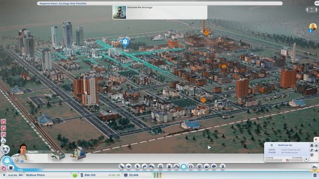Image resolution: width=319 pixels, height=179 pixels.
Task: Select the ground pollution data map icon
Action: click(317, 150)
